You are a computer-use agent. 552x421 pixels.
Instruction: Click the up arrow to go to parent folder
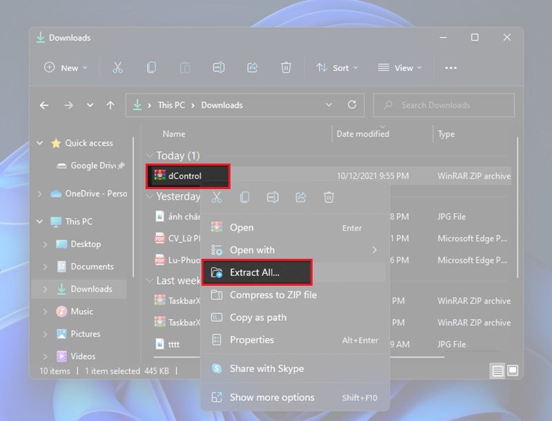(111, 105)
